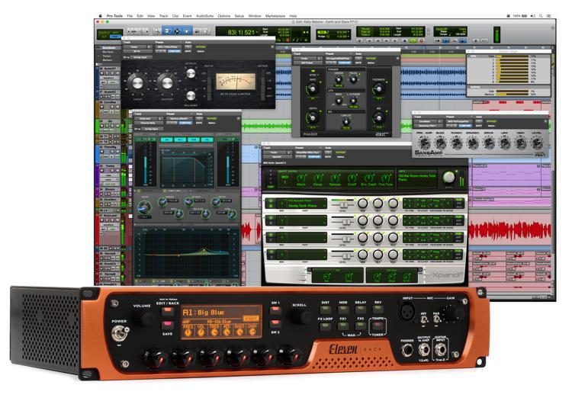Open the Setup menu
This screenshot has height=401, width=572.
pos(239,16)
